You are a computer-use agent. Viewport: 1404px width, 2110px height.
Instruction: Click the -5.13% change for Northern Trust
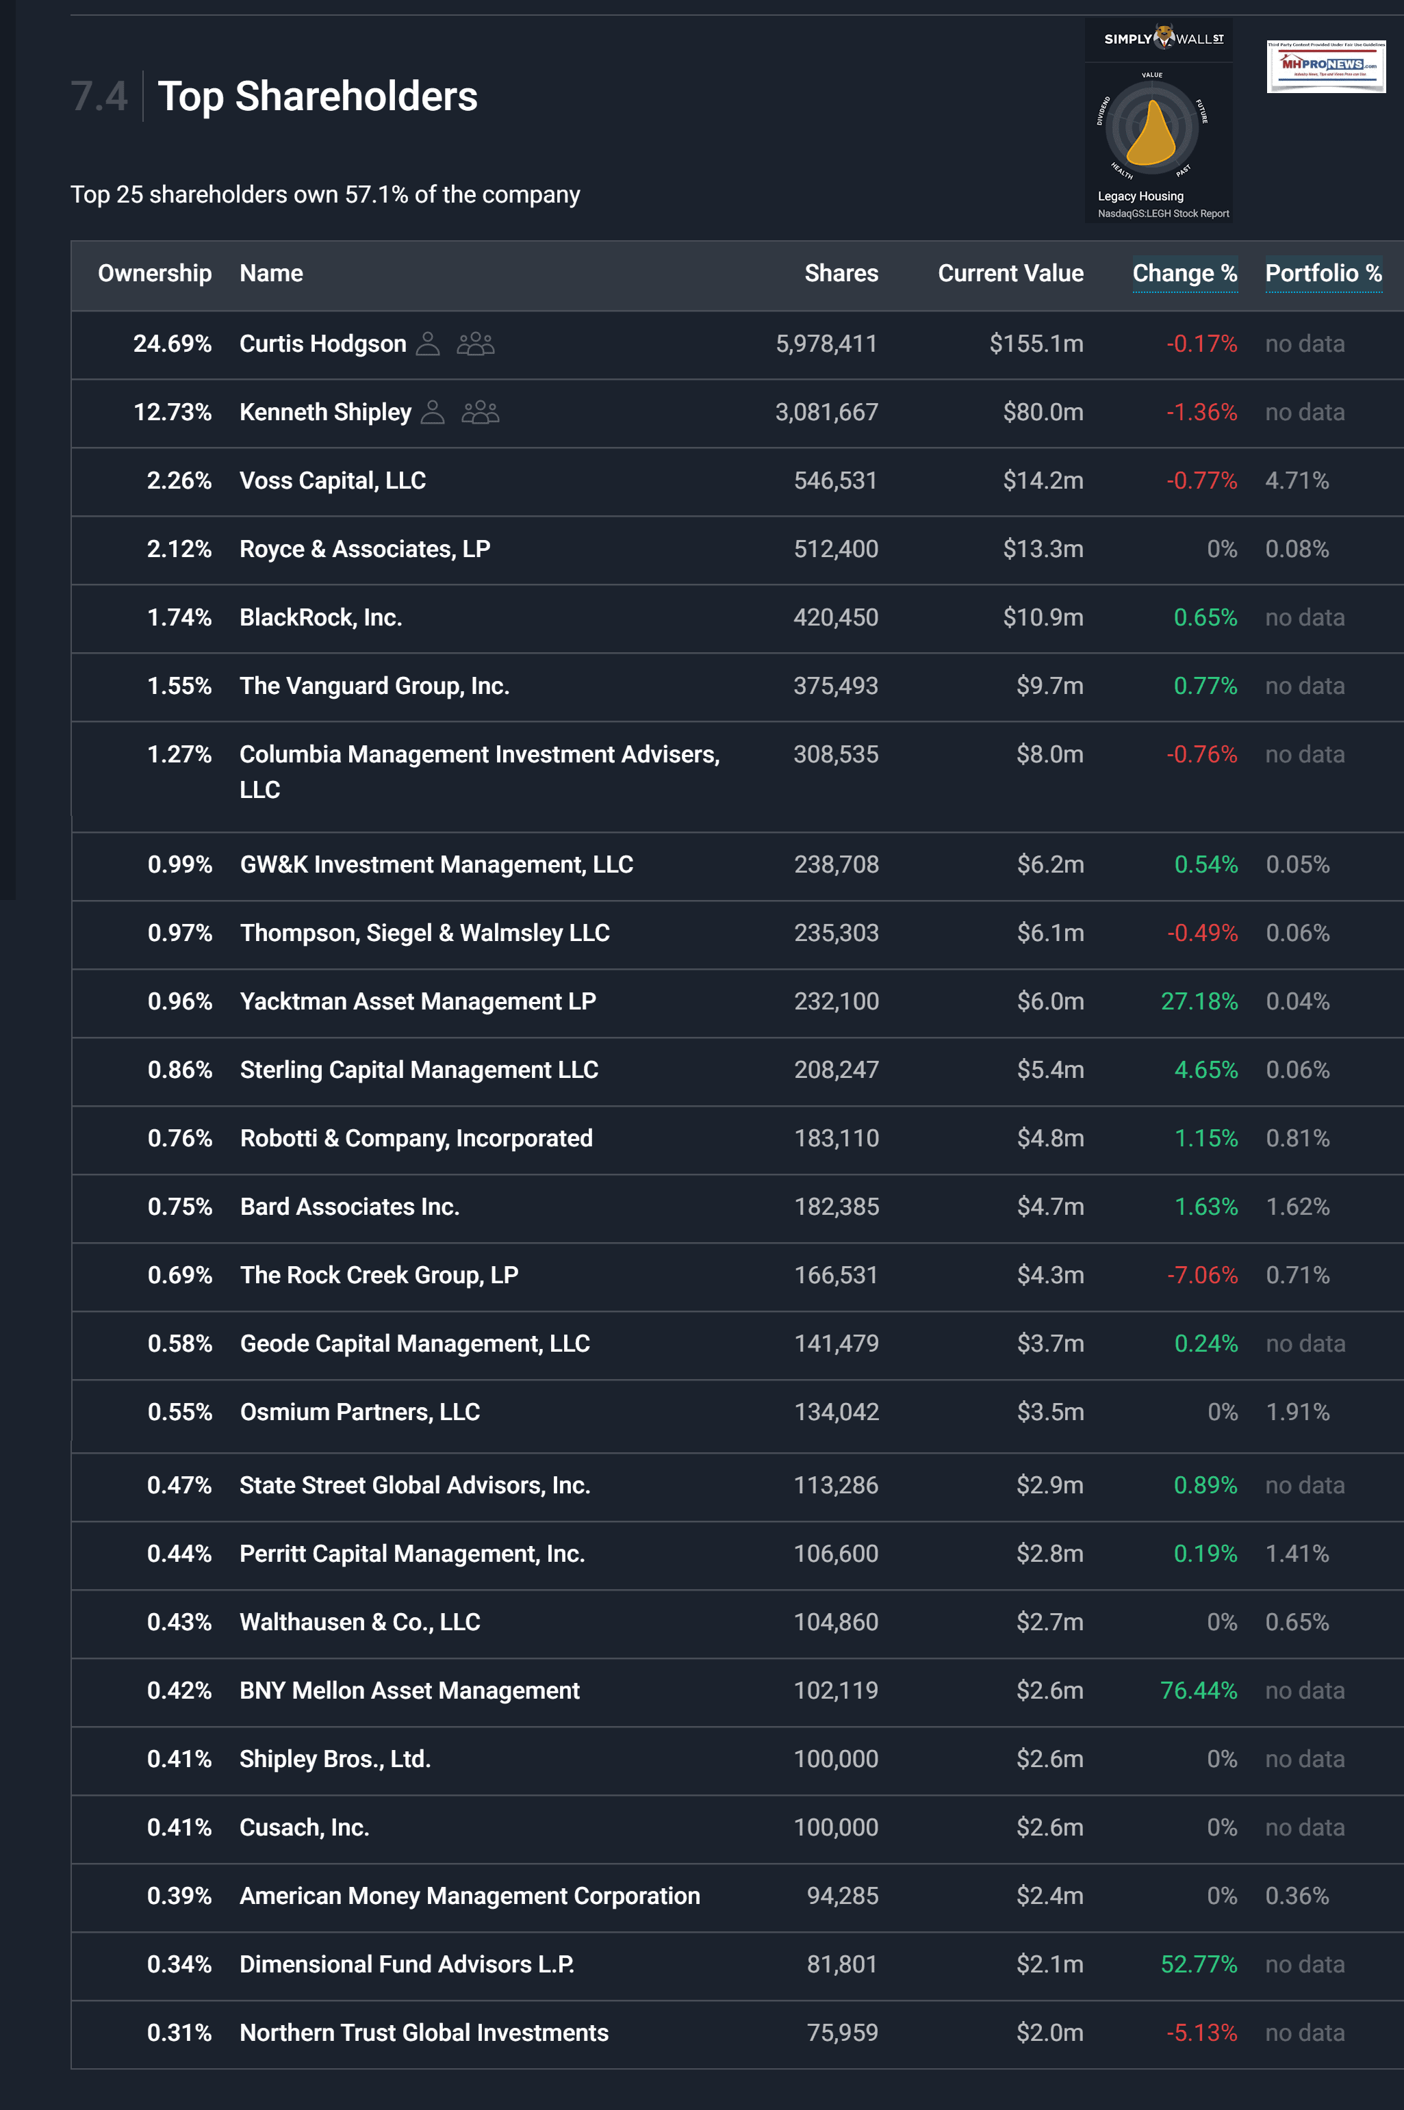[x=1201, y=2033]
